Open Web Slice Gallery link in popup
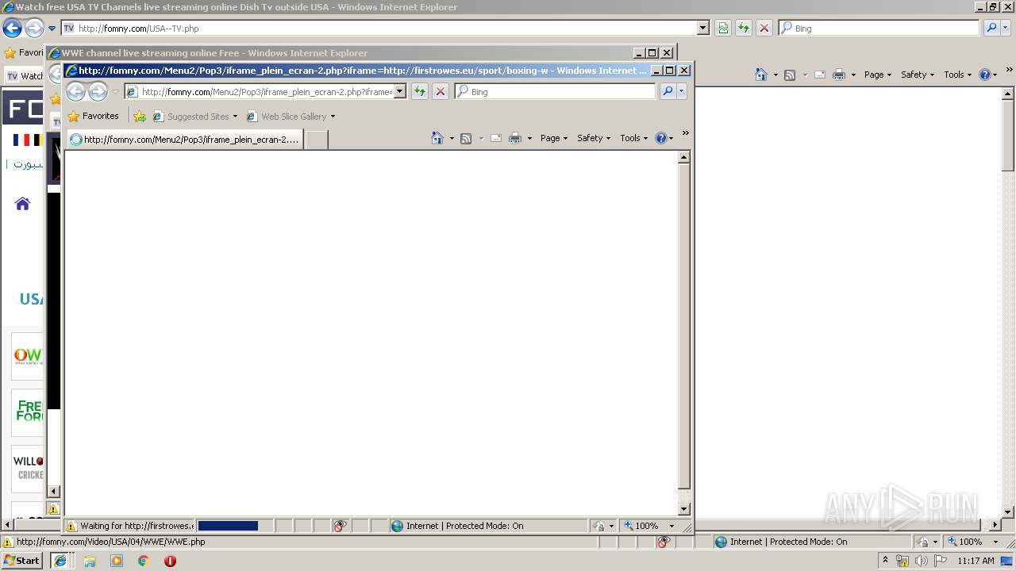The height and width of the screenshot is (571, 1016). click(x=291, y=117)
